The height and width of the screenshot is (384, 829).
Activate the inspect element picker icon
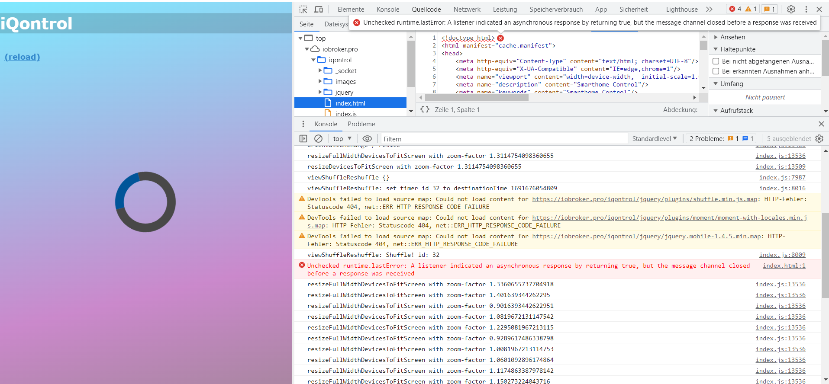click(x=303, y=9)
